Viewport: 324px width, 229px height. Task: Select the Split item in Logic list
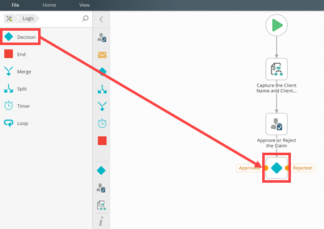point(16,89)
